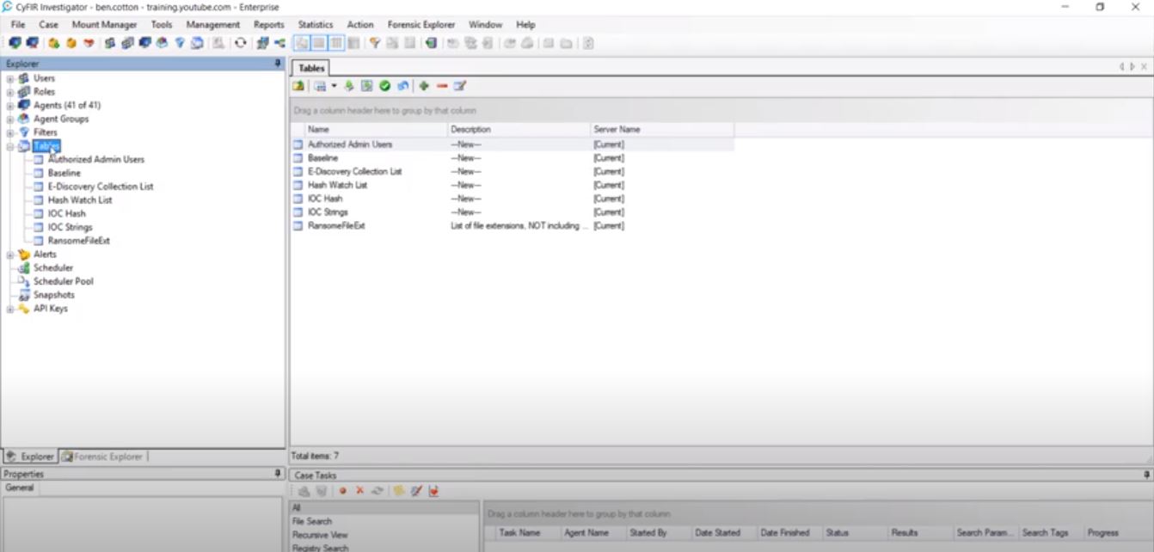The height and width of the screenshot is (552, 1154).
Task: Select the IOC Strings row in Tables grid
Action: pyautogui.click(x=513, y=212)
